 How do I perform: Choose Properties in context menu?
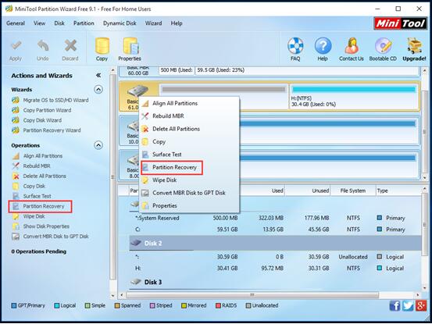[x=189, y=205]
